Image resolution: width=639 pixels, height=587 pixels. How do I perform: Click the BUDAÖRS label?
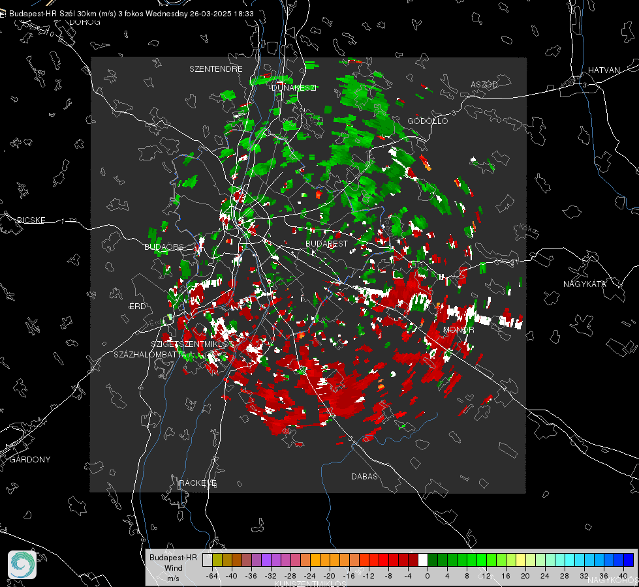click(x=164, y=247)
